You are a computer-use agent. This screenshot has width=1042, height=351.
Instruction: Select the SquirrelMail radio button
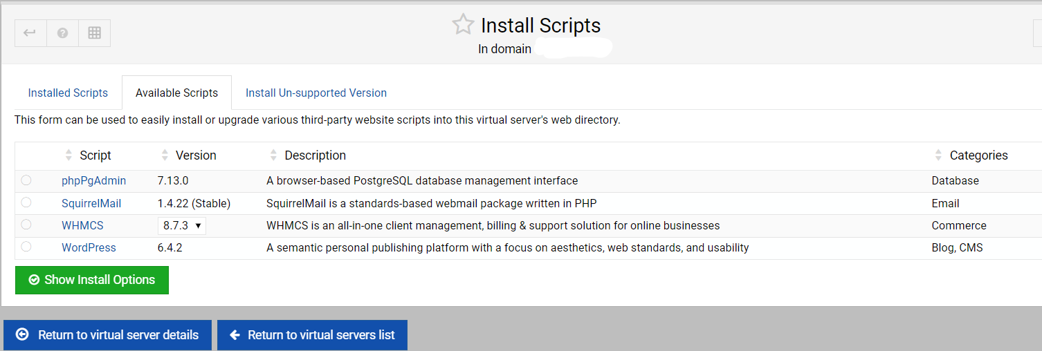pyautogui.click(x=26, y=202)
